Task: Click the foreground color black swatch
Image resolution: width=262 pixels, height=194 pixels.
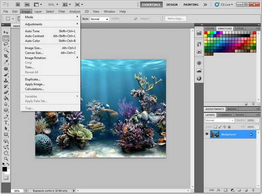Action: [x=4, y=169]
